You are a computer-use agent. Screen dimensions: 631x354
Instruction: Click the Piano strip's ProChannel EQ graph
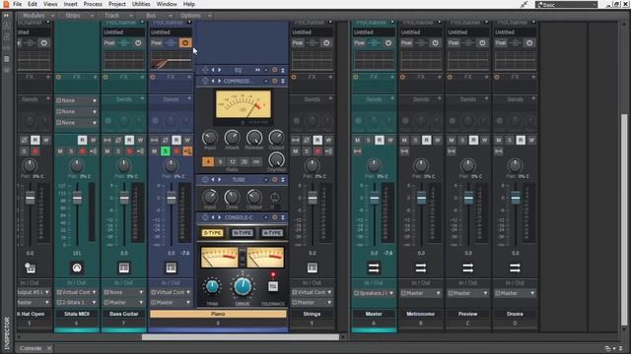[x=171, y=61]
